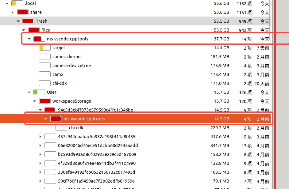
Task: Expand the 457c944daabac5a932a193f411a8f435 folder
Action: 40,137
